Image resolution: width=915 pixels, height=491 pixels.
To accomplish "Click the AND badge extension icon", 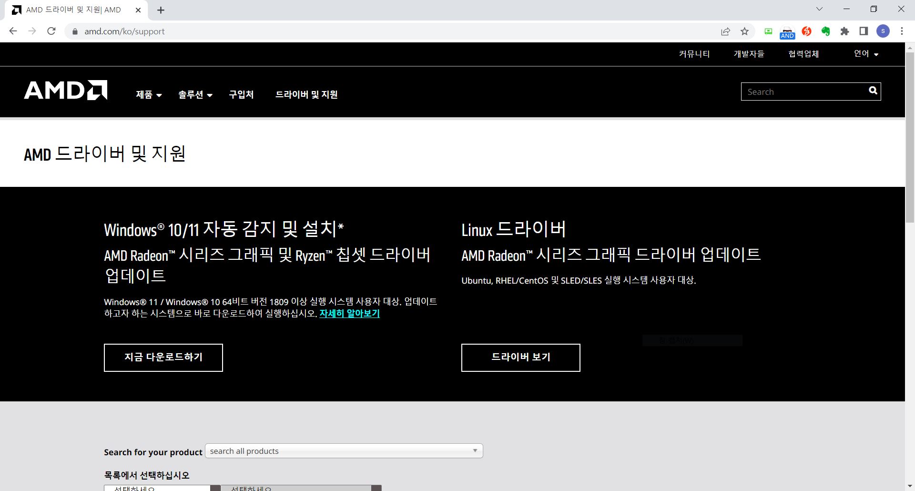I will pyautogui.click(x=787, y=32).
